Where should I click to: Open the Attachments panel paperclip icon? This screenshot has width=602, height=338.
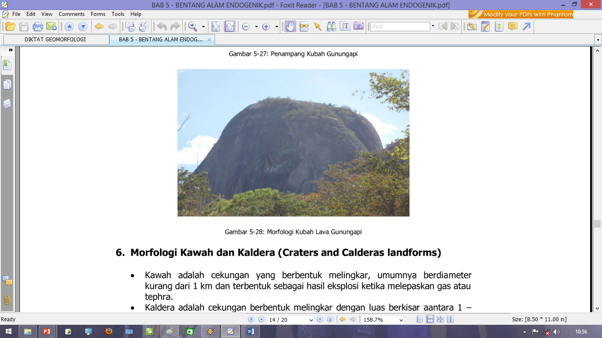click(x=7, y=300)
